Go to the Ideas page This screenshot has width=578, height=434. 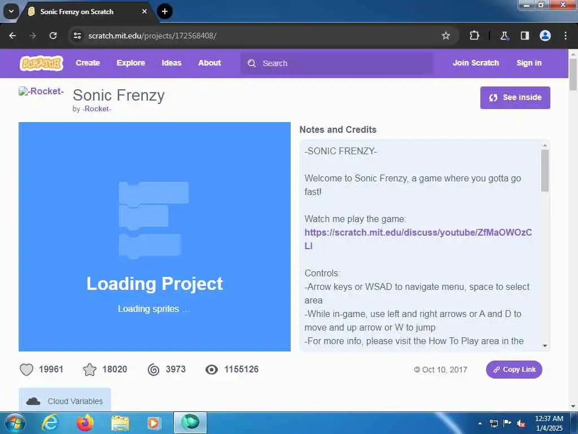(x=172, y=63)
